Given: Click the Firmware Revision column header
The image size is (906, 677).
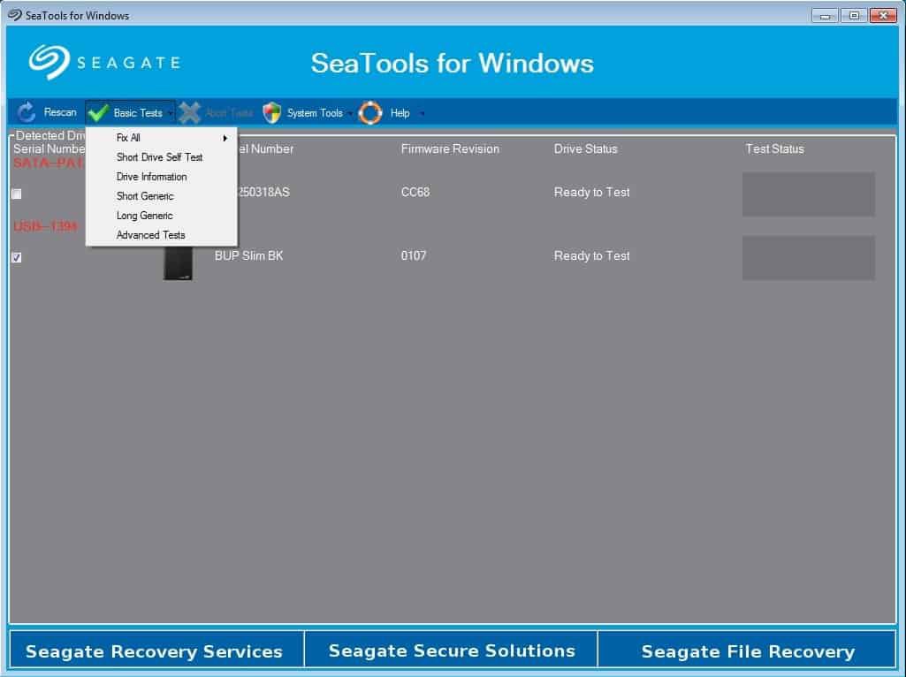Looking at the screenshot, I should click(x=450, y=149).
